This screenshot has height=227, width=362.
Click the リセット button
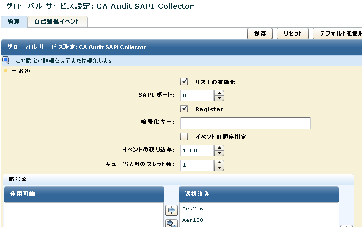[292, 33]
